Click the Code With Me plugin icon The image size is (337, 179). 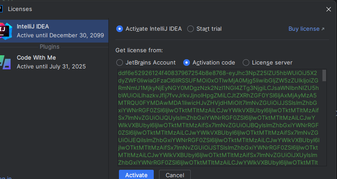[x=5, y=62]
